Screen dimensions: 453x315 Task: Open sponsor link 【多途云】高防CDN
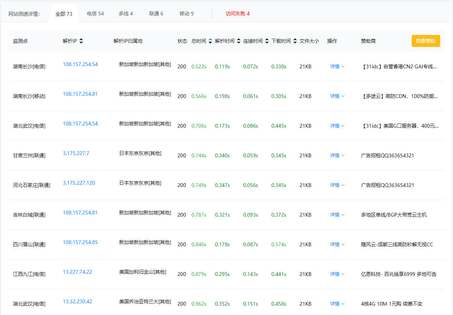(x=400, y=96)
